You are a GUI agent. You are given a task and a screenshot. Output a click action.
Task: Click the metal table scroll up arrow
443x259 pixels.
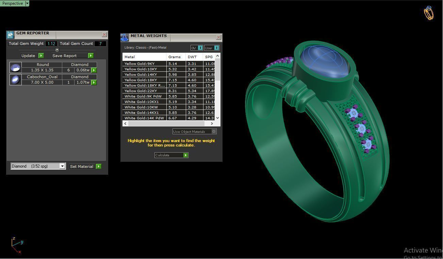pyautogui.click(x=218, y=56)
